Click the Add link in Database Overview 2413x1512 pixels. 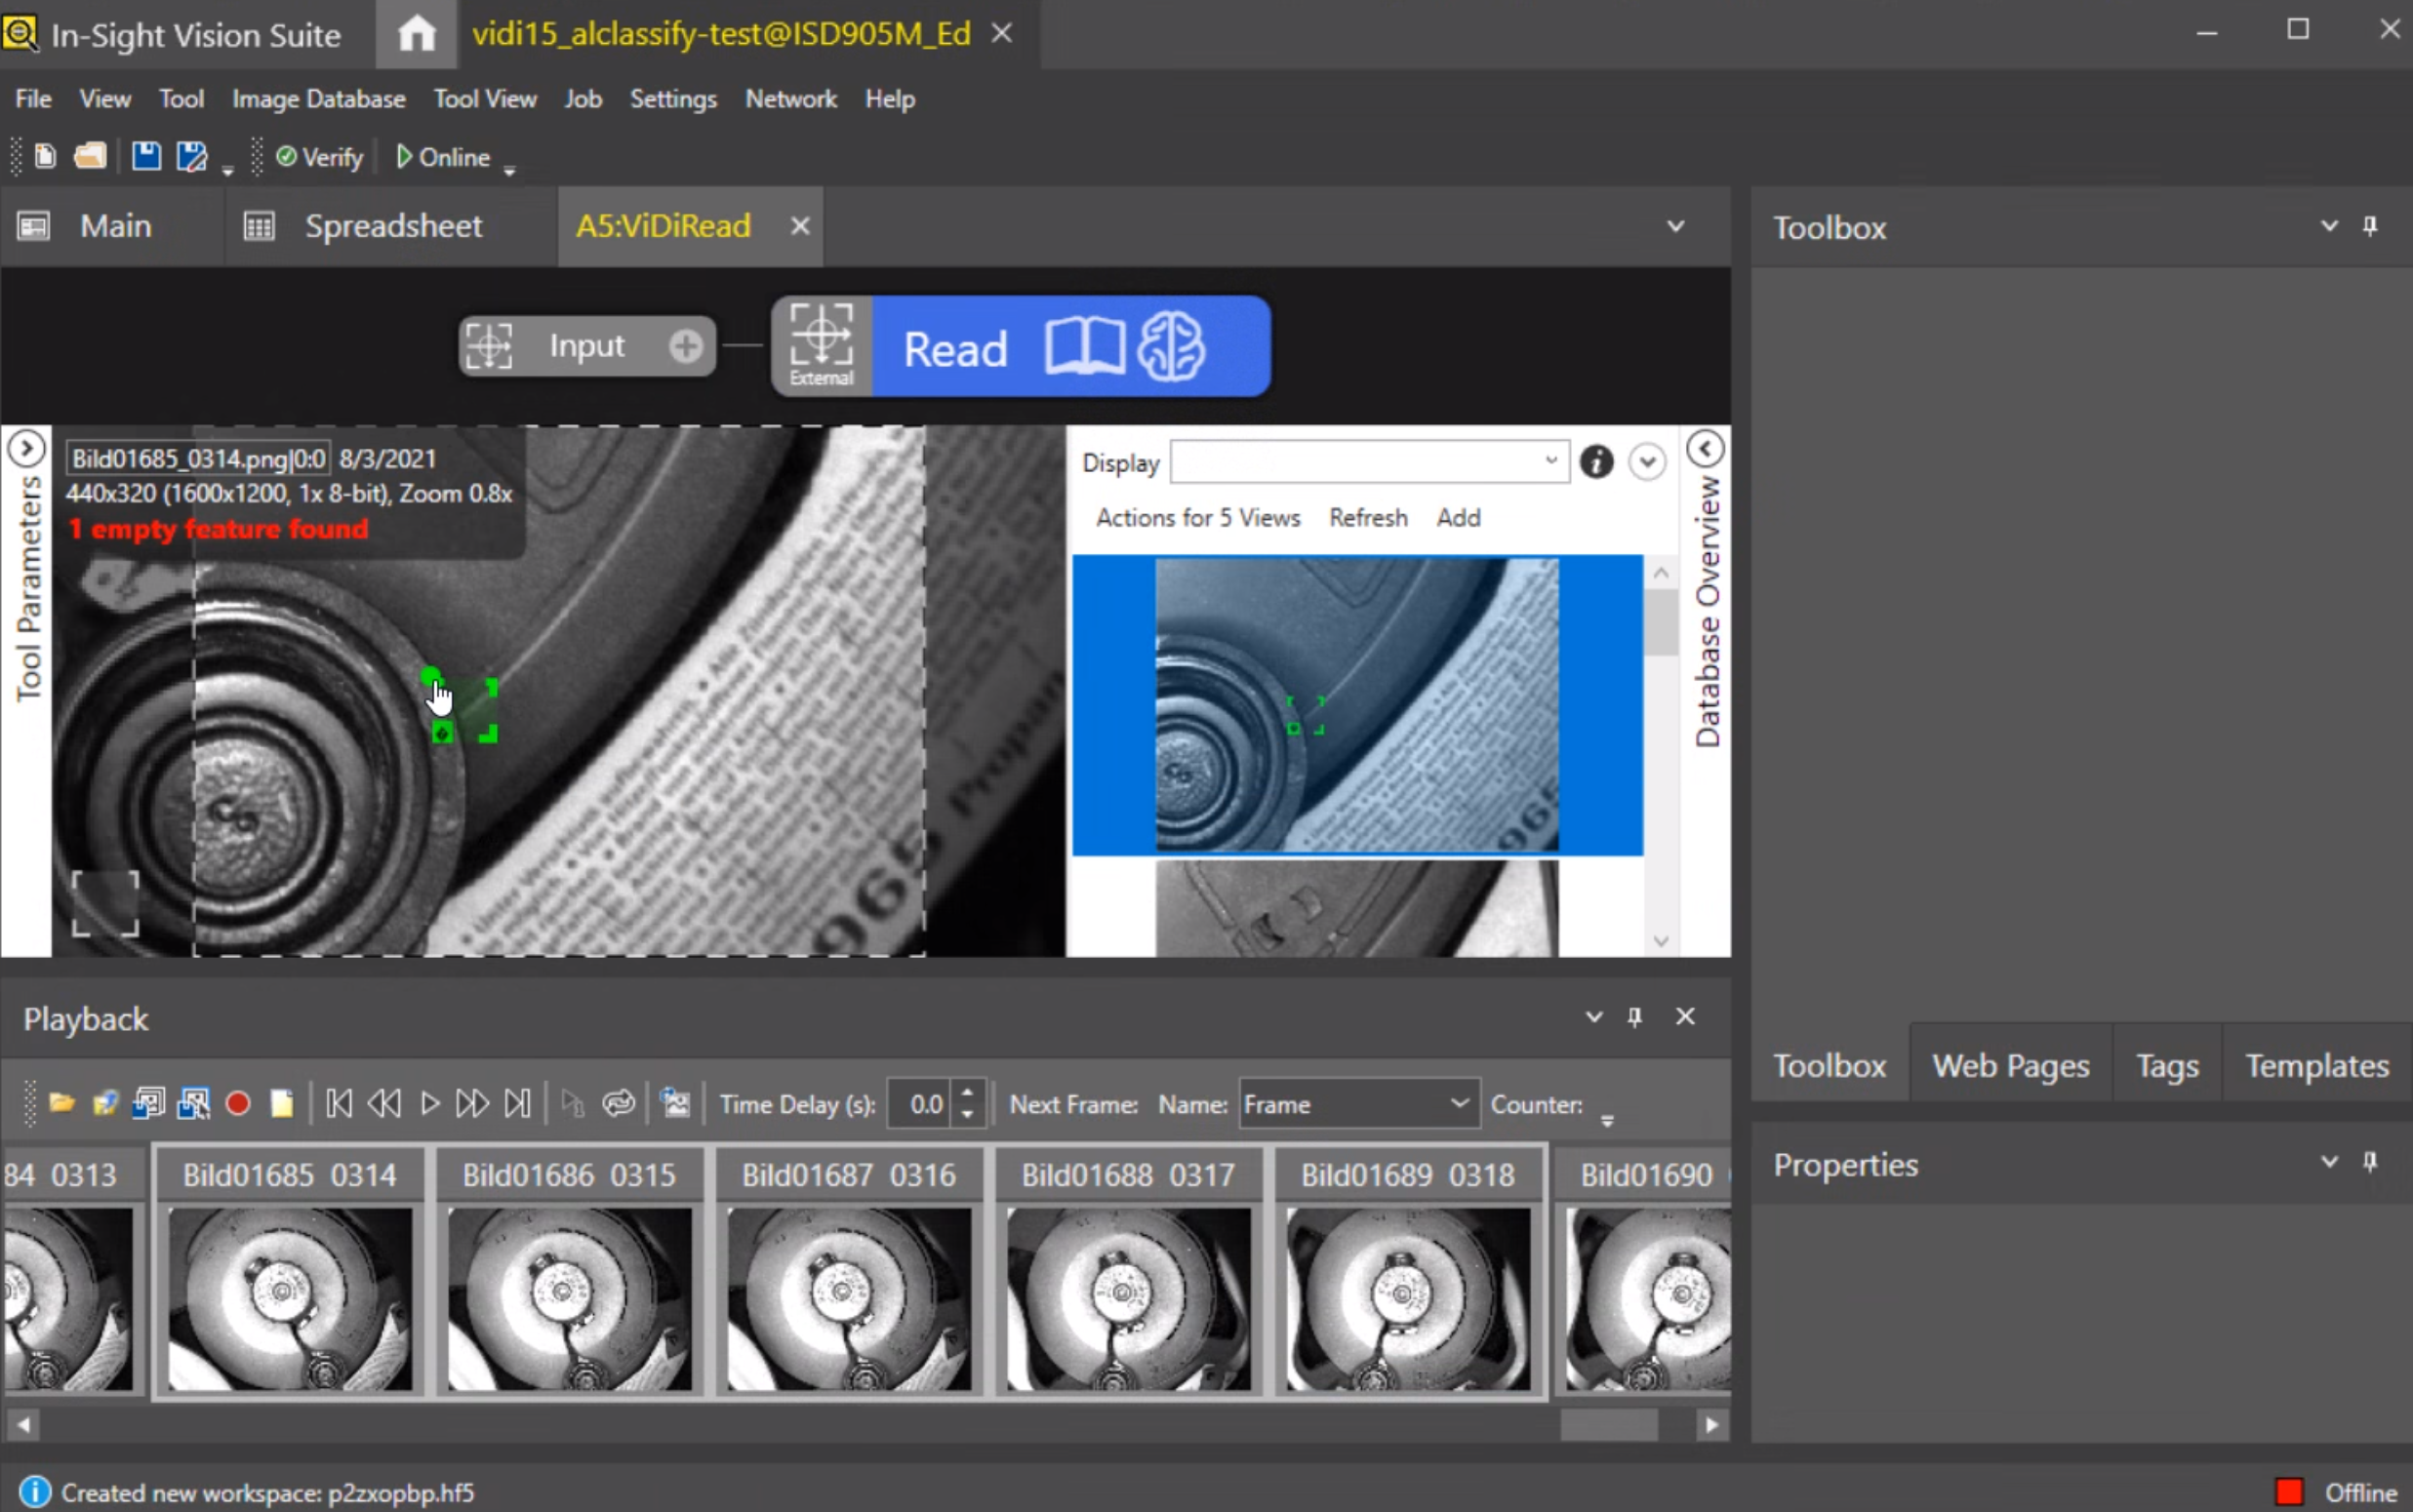[1458, 518]
